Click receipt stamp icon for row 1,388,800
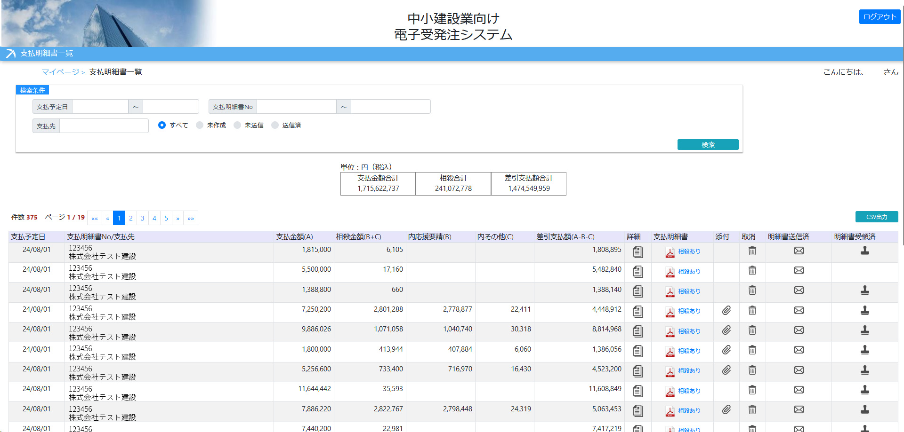 [x=865, y=291]
